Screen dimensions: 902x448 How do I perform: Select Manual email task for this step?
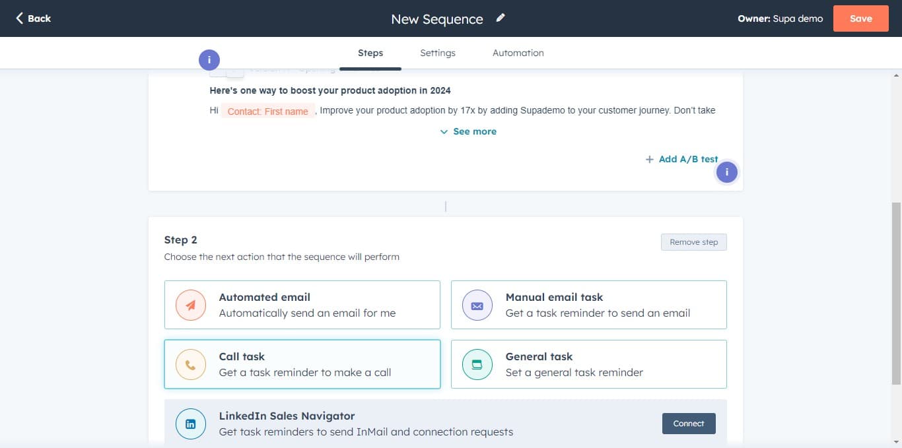tap(588, 305)
